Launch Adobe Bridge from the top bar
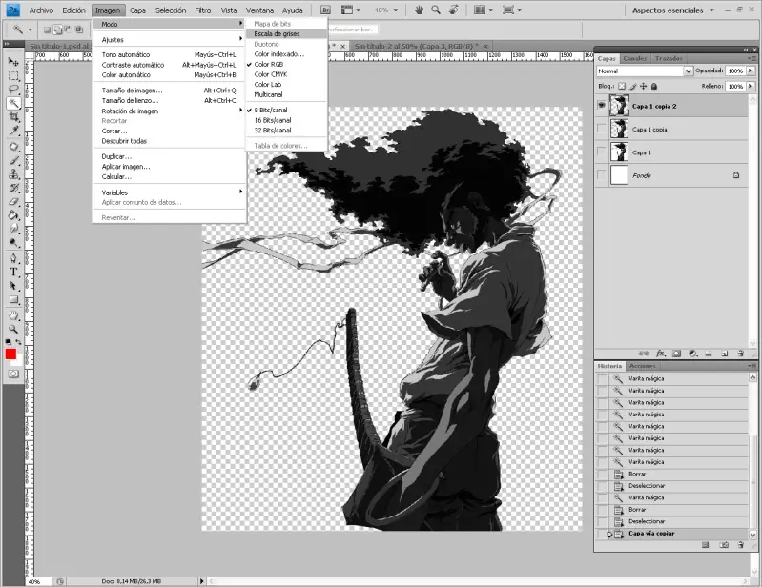The width and height of the screenshot is (762, 587). pos(325,10)
